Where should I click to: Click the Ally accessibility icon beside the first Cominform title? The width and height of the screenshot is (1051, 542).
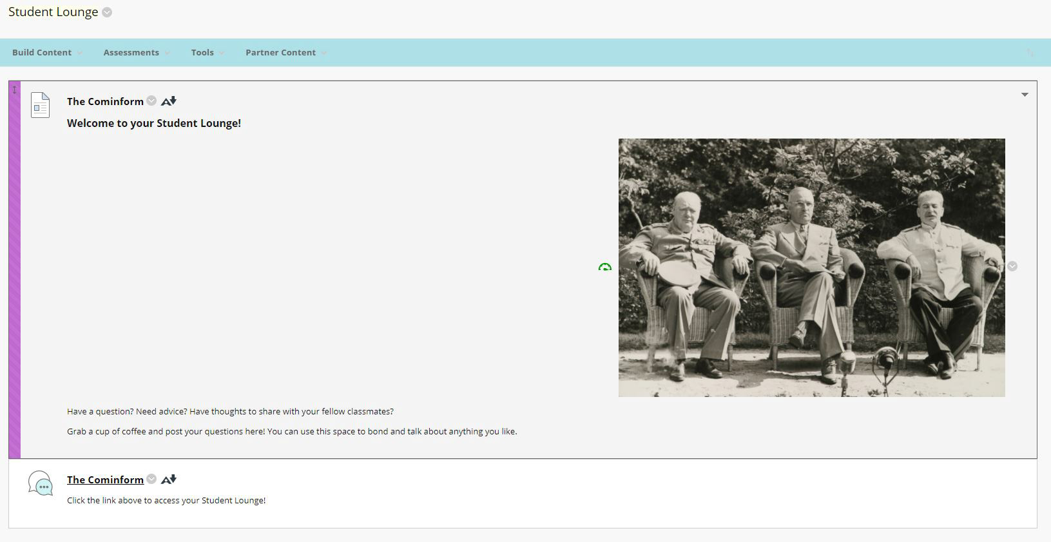(169, 101)
